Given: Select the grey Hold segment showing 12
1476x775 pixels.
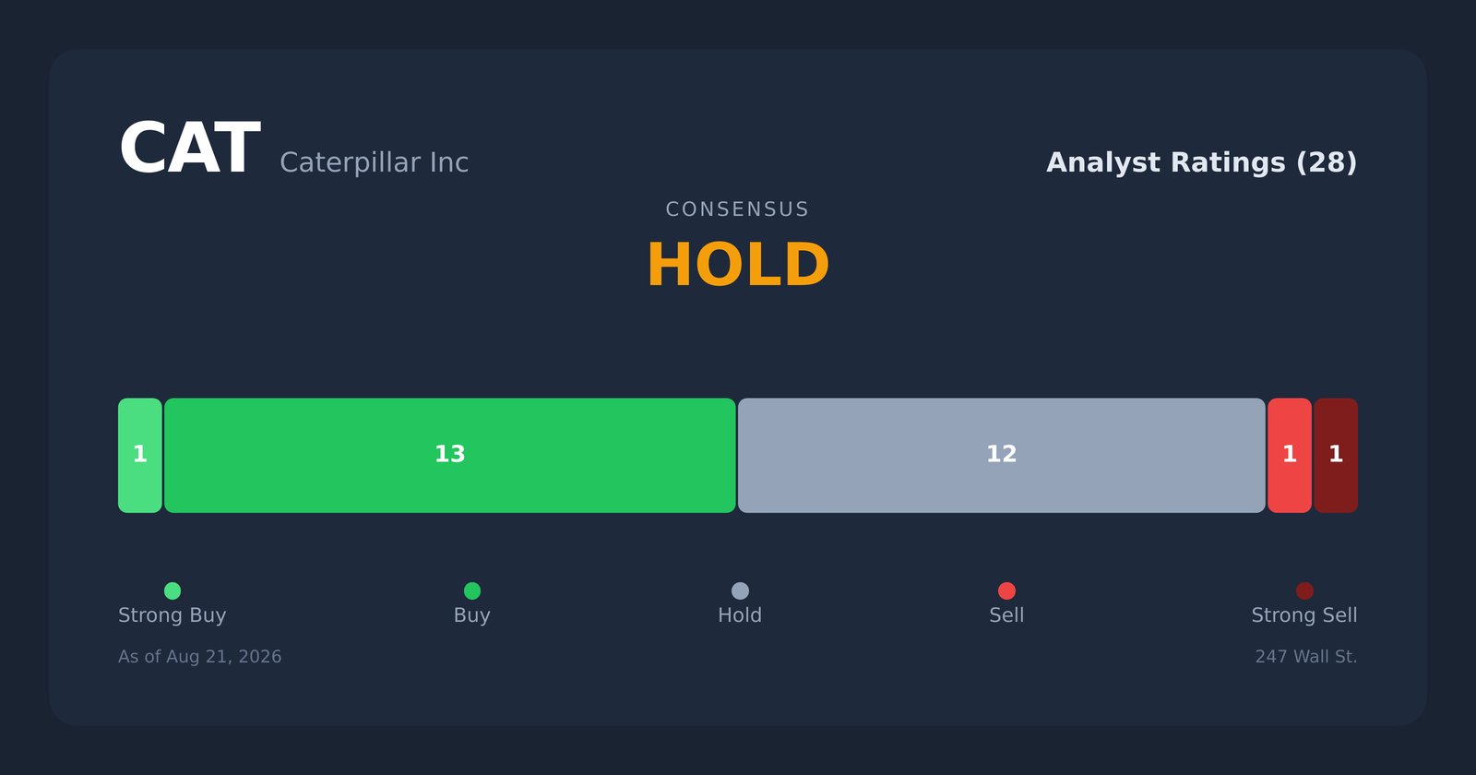Looking at the screenshot, I should coord(1002,455).
